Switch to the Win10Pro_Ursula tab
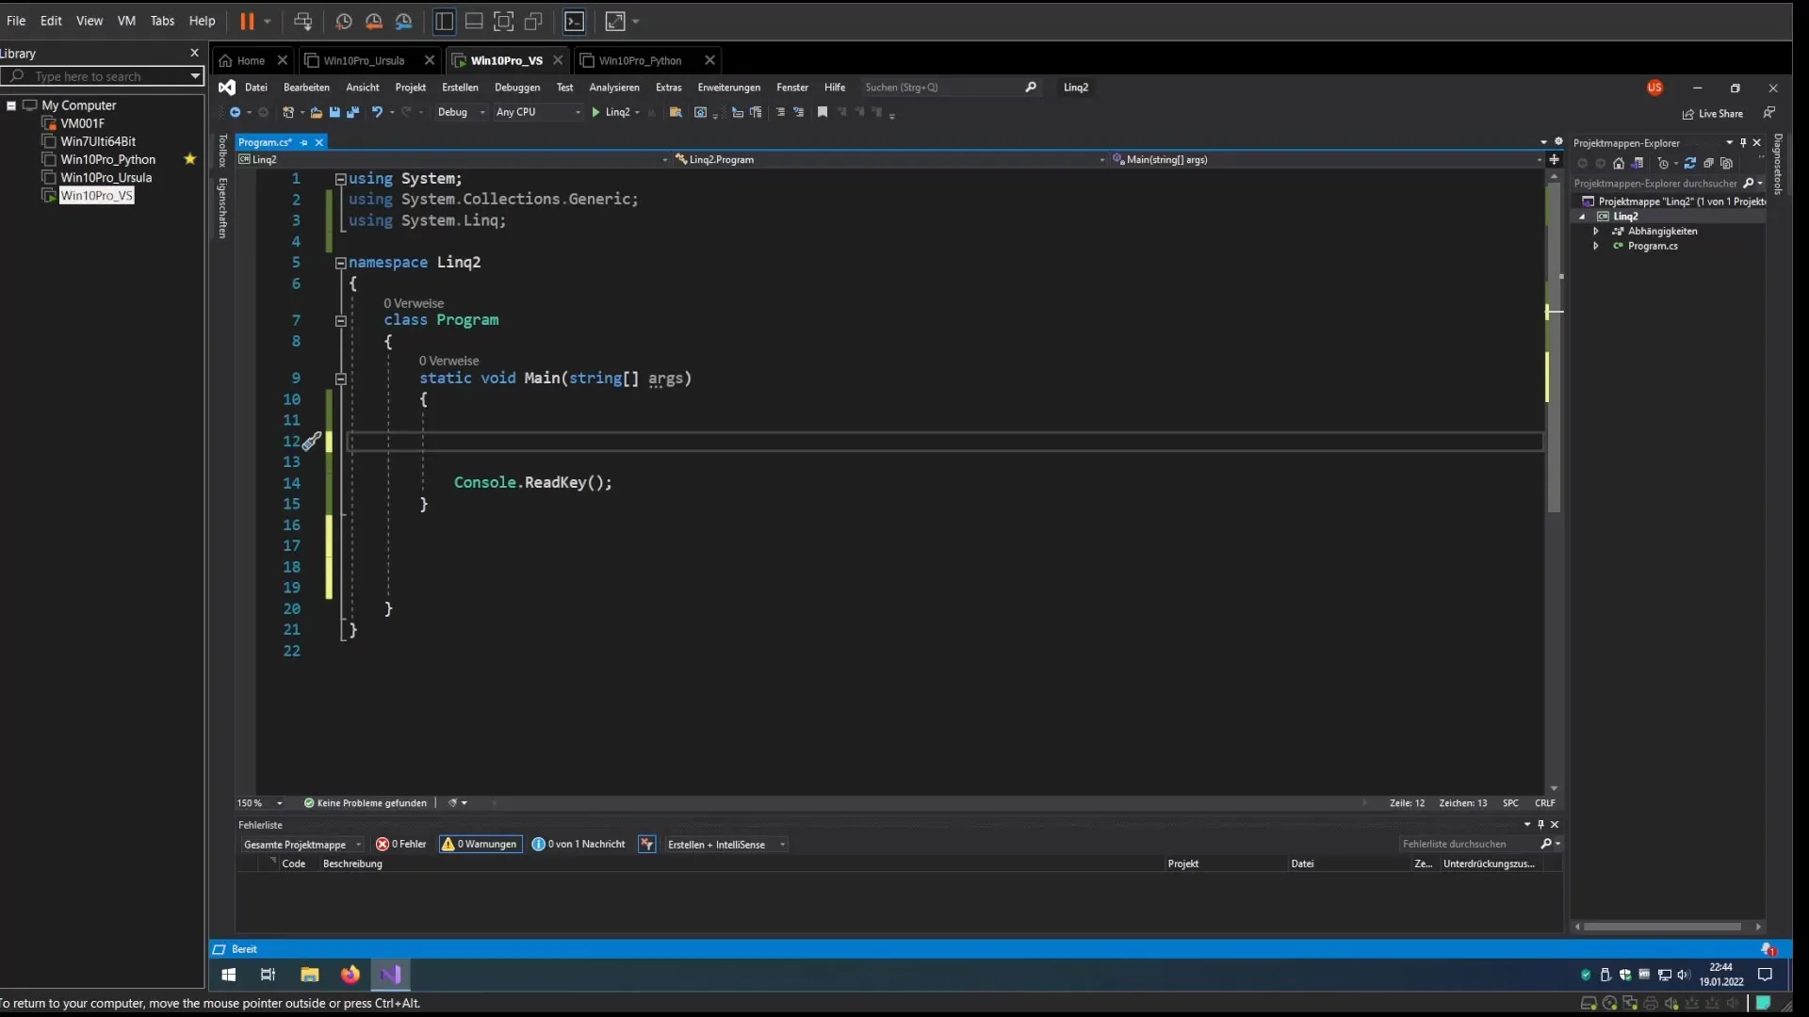The width and height of the screenshot is (1809, 1017). (364, 60)
